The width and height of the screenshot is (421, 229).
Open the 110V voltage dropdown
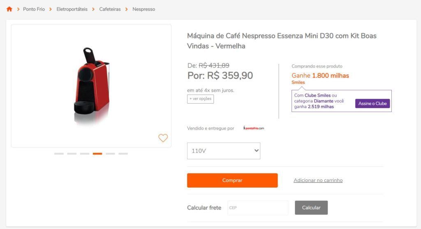coord(224,151)
